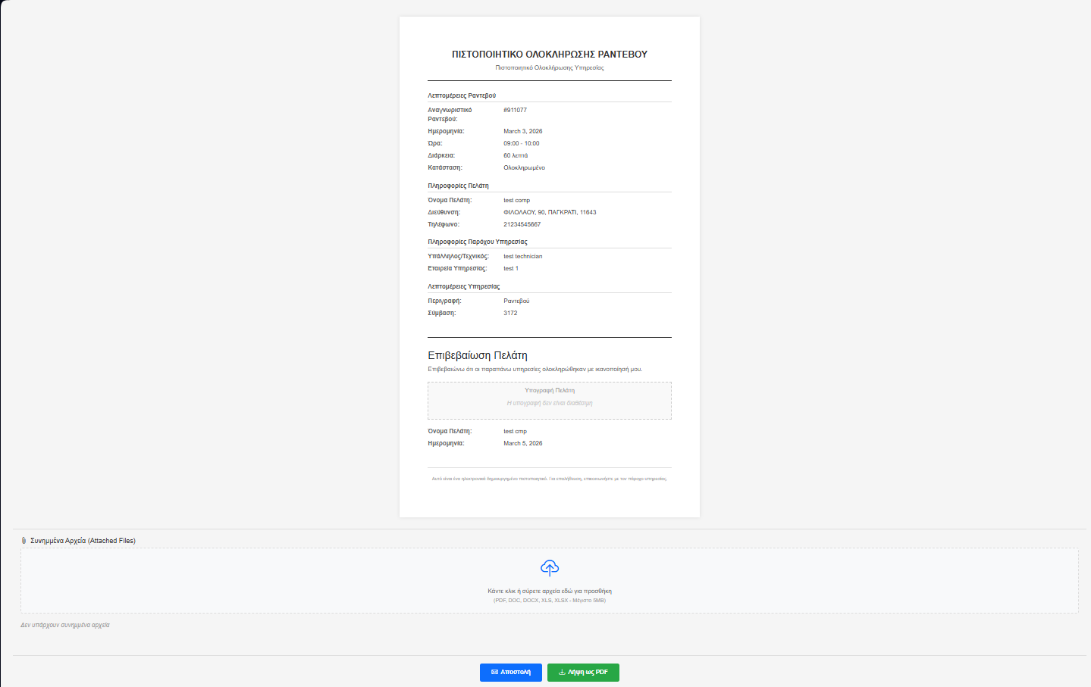Viewport: 1091px width, 687px height.
Task: Click the Συνημμένα Αρχεία (Attached Files) label
Action: coord(83,541)
